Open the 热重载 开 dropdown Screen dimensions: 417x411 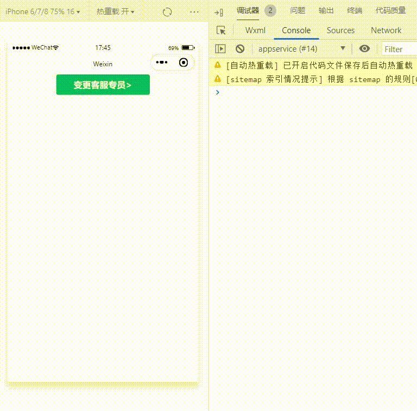point(116,12)
